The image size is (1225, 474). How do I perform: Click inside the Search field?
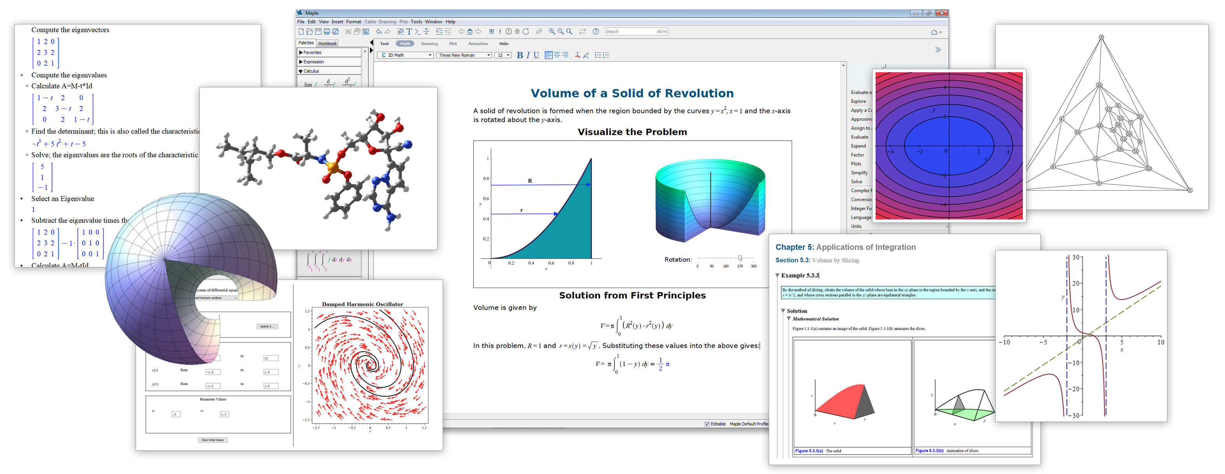pyautogui.click(x=637, y=31)
